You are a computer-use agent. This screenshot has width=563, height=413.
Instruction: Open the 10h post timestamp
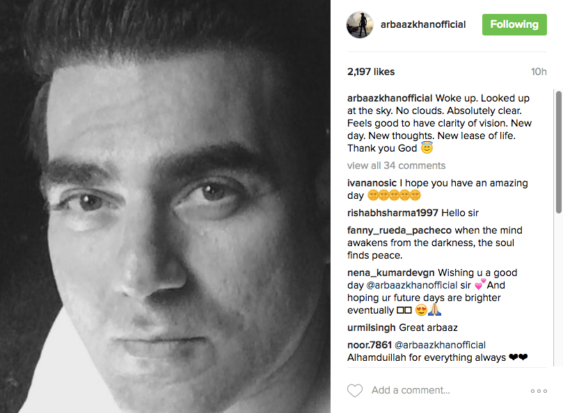[x=539, y=72]
